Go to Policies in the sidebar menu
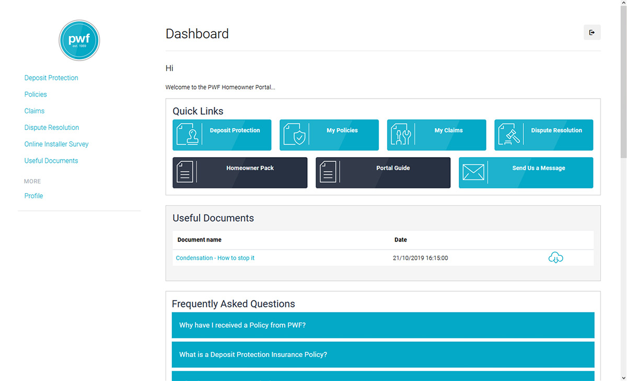 [36, 94]
